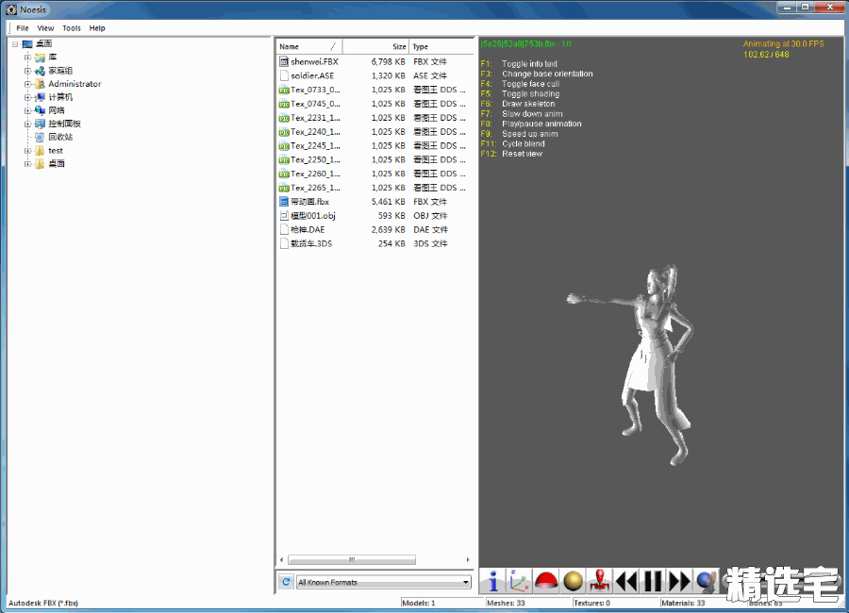Collapse the root desktop tree node
Image resolution: width=849 pixels, height=613 pixels.
click(15, 44)
